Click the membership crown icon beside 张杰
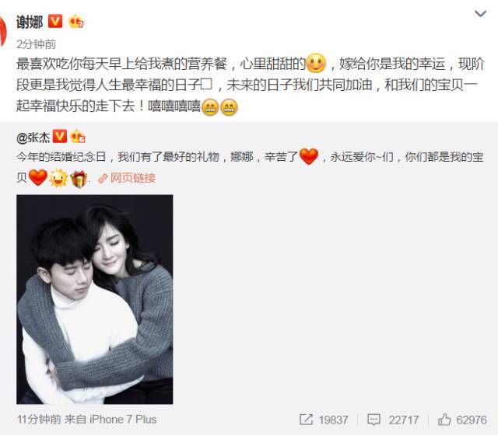The image size is (498, 436). (78, 137)
